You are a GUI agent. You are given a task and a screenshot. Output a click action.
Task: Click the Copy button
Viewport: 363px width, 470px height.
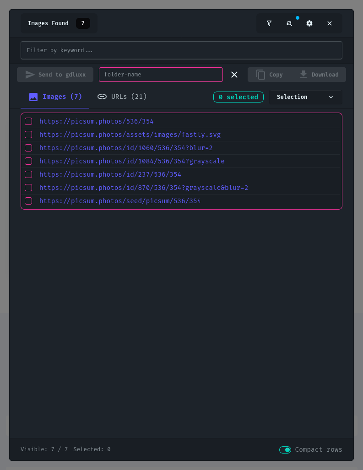point(270,75)
